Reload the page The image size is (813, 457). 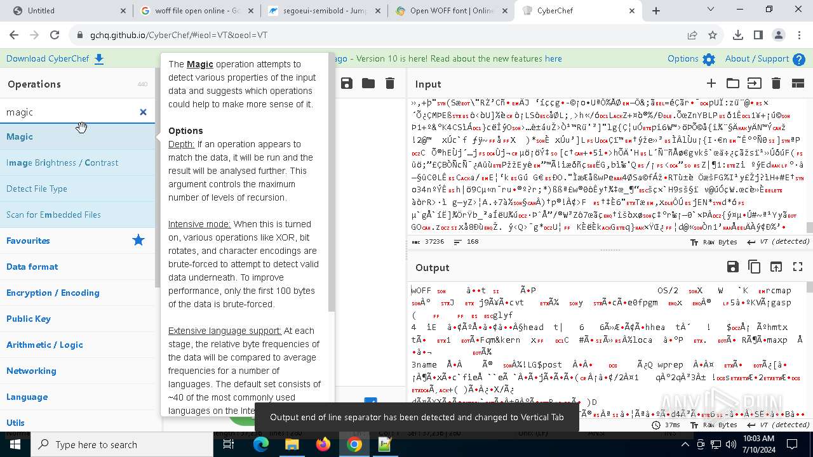pos(55,36)
